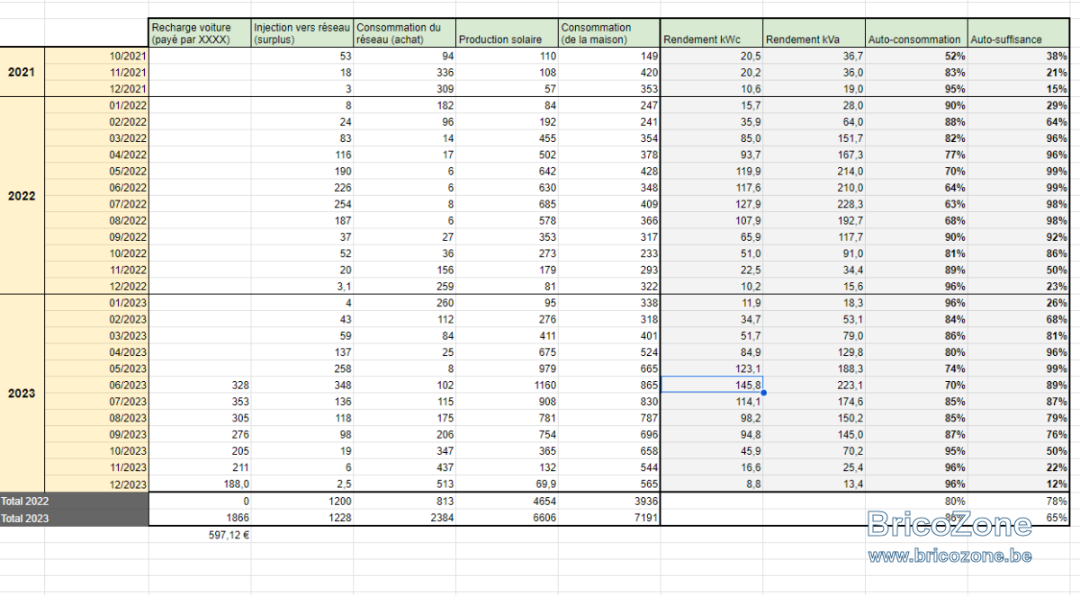Select the 865 consommation cell for 06/2023

609,385
